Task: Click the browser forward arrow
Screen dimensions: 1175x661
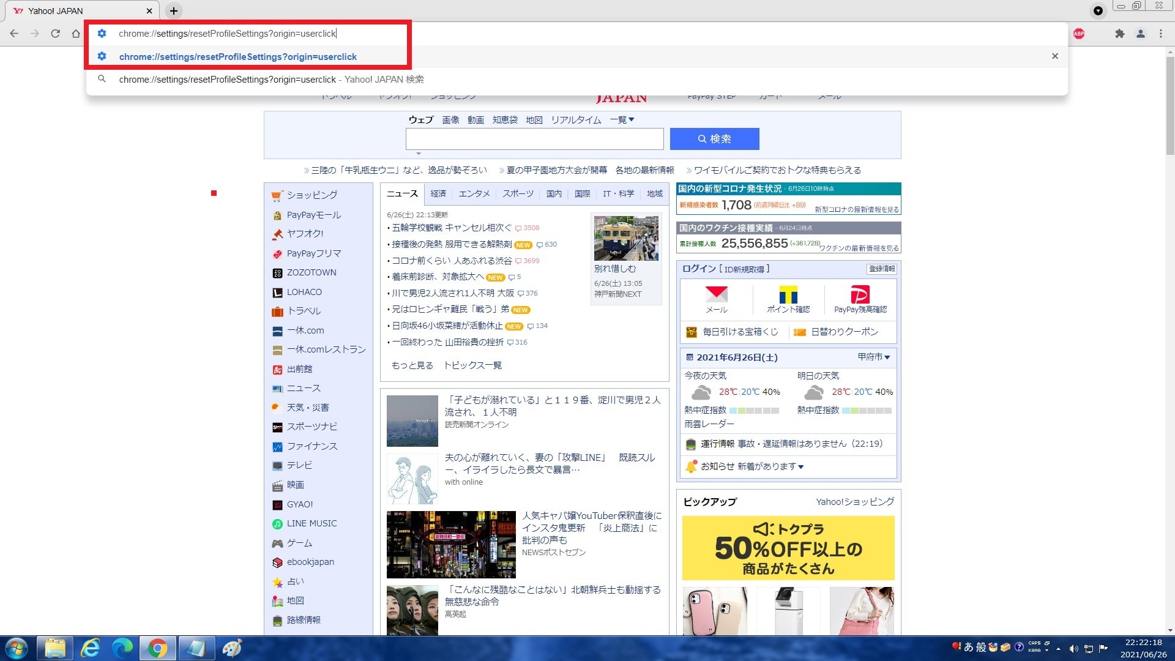Action: click(x=35, y=34)
